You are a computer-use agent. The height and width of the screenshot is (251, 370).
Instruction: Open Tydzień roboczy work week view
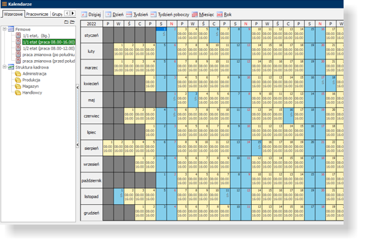click(170, 15)
